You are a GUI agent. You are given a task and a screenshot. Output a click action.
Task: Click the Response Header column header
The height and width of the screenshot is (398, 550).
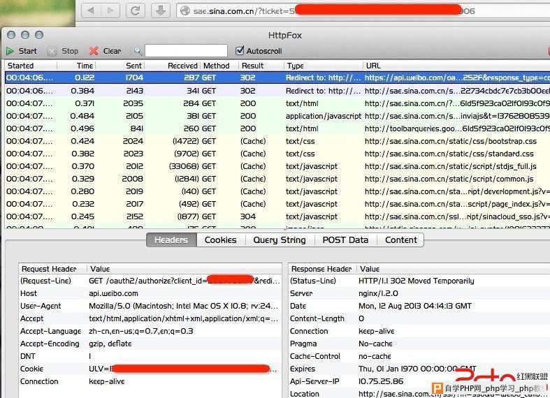pyautogui.click(x=323, y=269)
